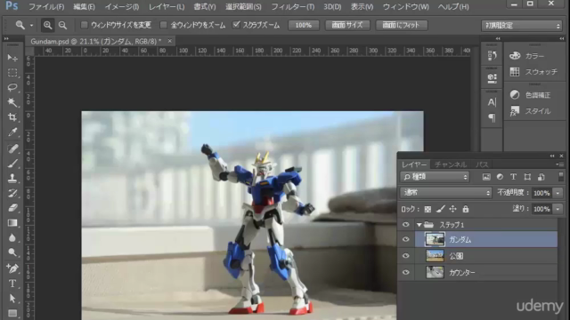Screen dimensions: 570x320
Task: Open the Properties panel icon
Action: pyautogui.click(x=492, y=77)
